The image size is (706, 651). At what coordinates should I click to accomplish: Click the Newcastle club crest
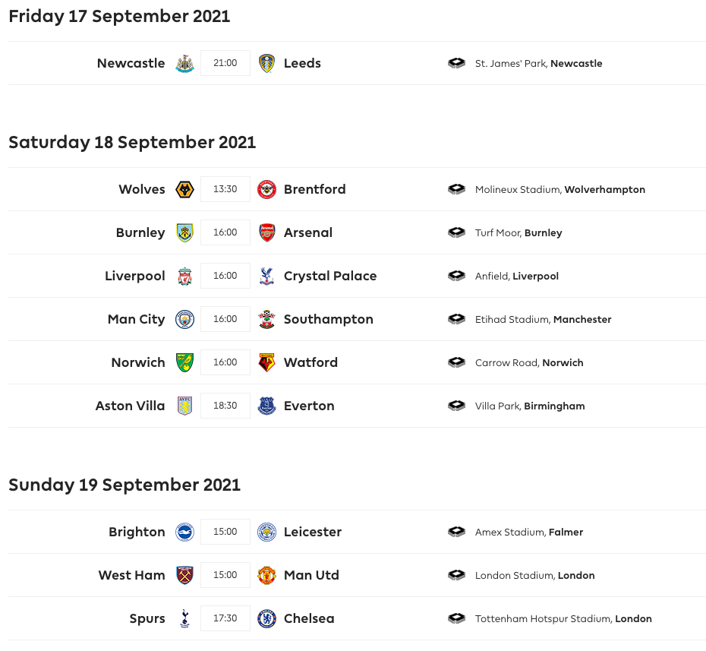point(184,63)
